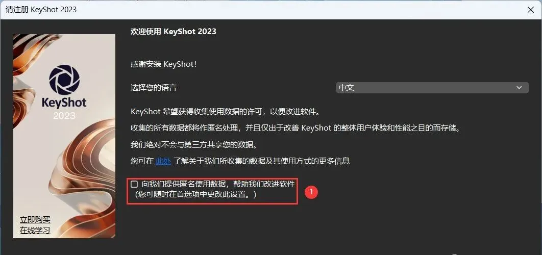Click the 我们绝对不会与第三方共享您的数据 sentence
Viewport: 542px width, 255px height.
[x=194, y=145]
